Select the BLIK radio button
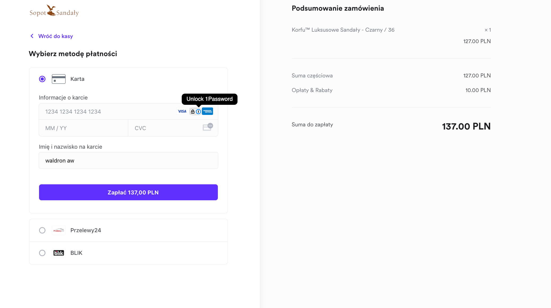This screenshot has height=308, width=551. (42, 253)
